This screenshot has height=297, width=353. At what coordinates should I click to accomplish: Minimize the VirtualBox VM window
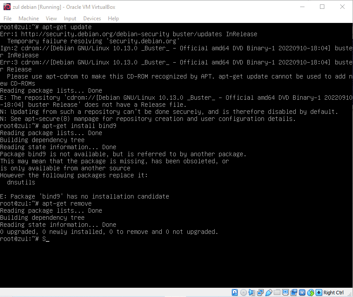click(302, 7)
